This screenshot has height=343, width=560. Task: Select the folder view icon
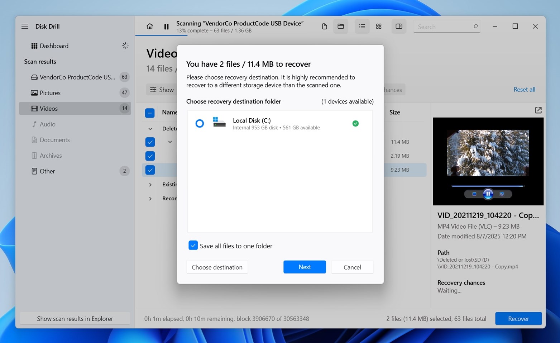(x=340, y=27)
